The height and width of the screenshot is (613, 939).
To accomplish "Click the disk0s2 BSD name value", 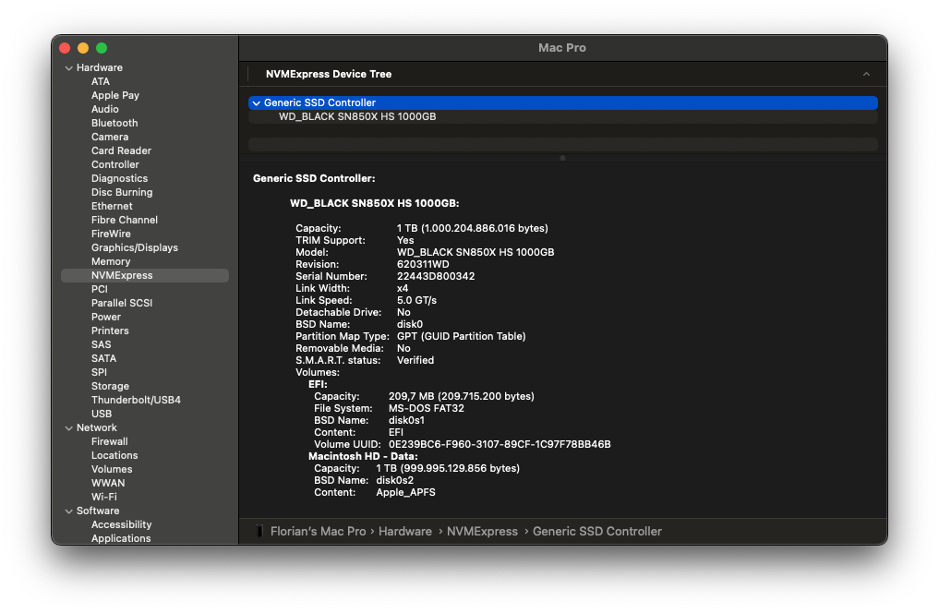I will point(394,480).
